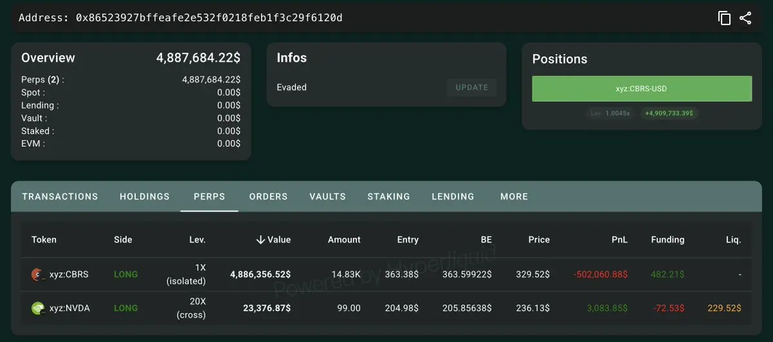The width and height of the screenshot is (773, 342).
Task: Click the CBRS price 329.52$
Action: click(x=533, y=274)
